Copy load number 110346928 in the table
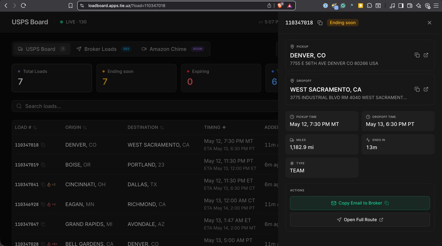Screen dimensions: 442x246 (x=43, y=204)
